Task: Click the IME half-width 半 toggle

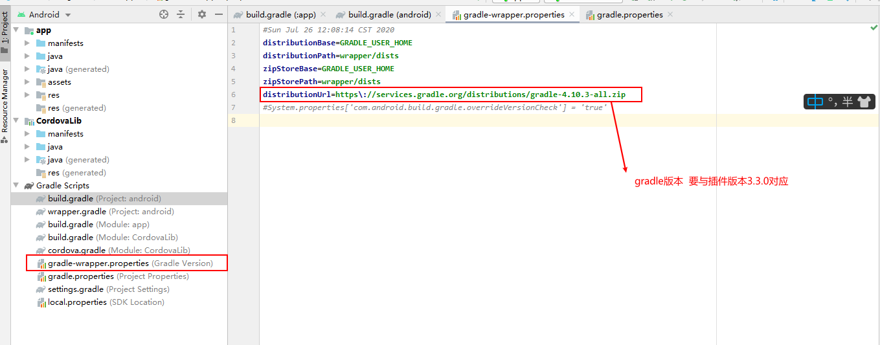Action: pos(848,102)
